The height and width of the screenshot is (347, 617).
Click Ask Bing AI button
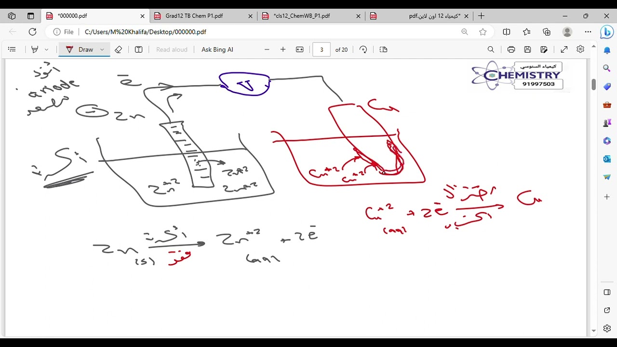(217, 50)
